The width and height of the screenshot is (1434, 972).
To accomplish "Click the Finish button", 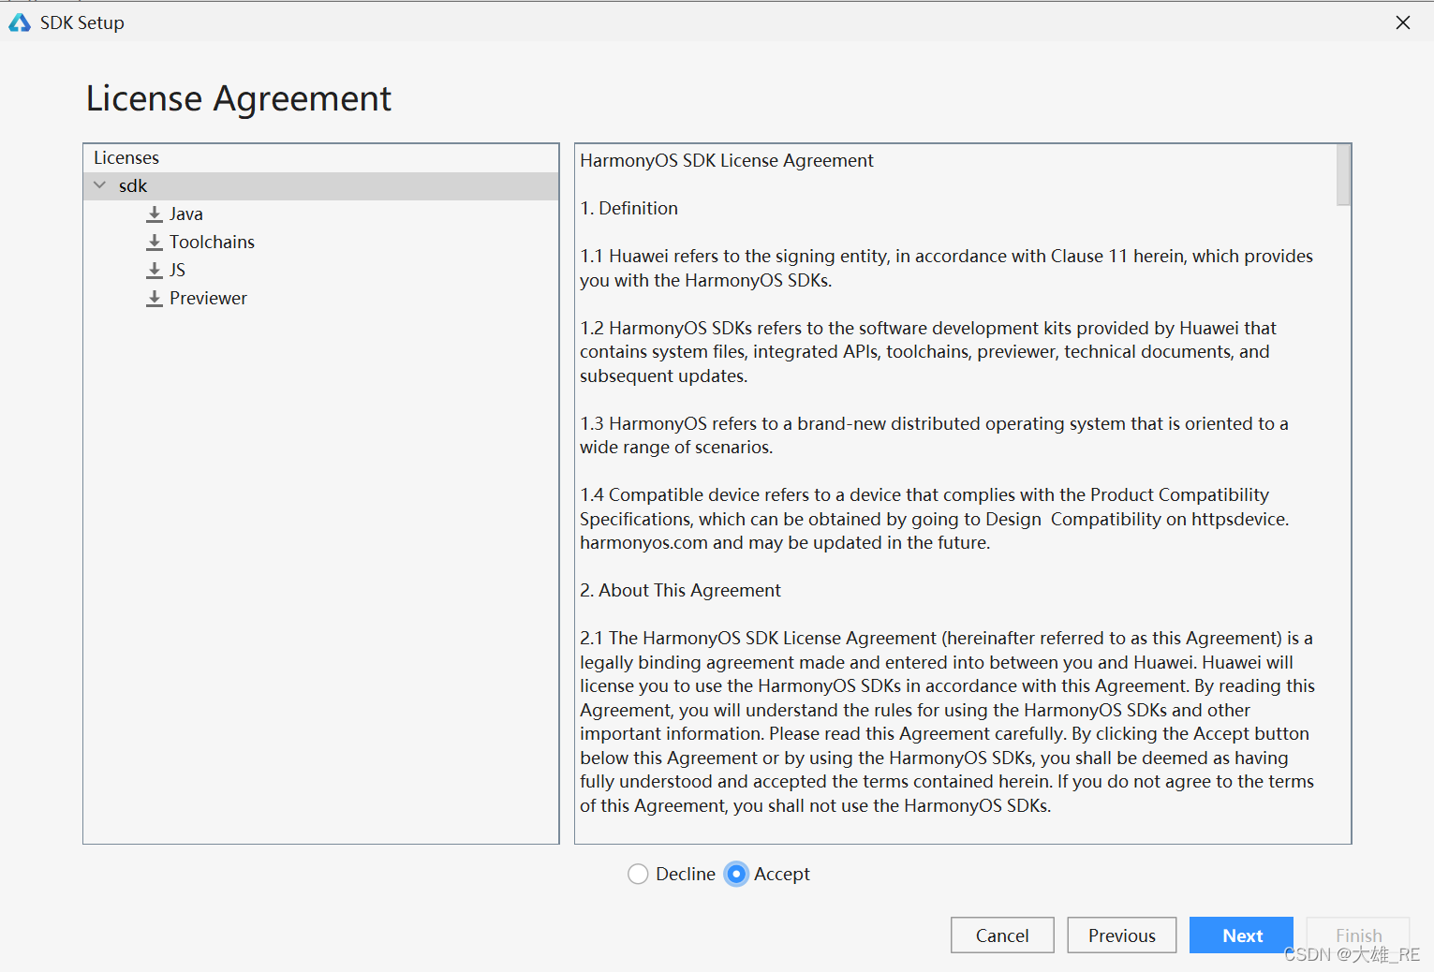I will tap(1358, 935).
